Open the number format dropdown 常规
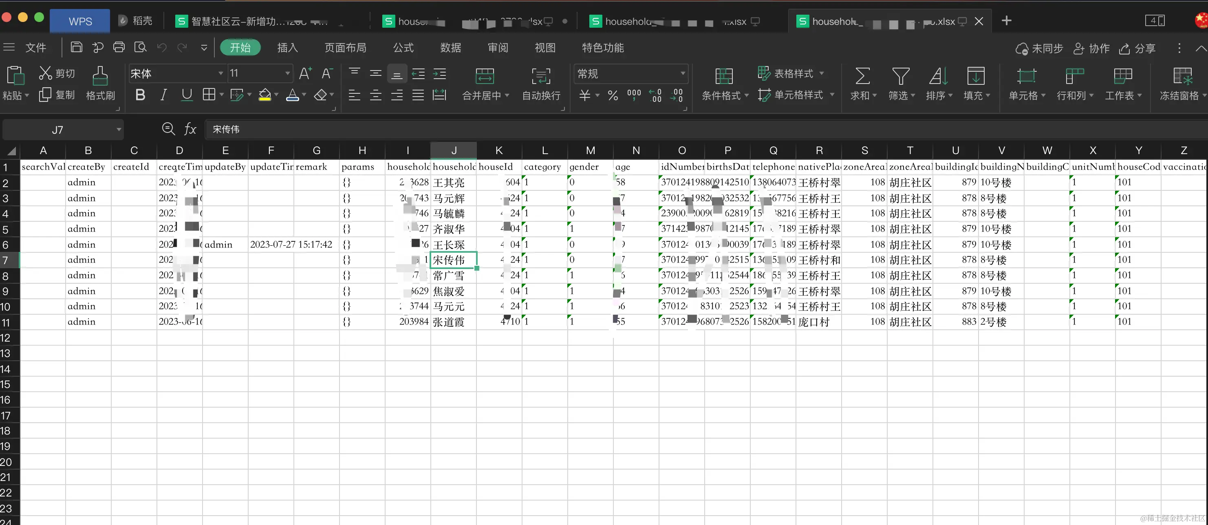This screenshot has width=1208, height=525. tap(683, 74)
